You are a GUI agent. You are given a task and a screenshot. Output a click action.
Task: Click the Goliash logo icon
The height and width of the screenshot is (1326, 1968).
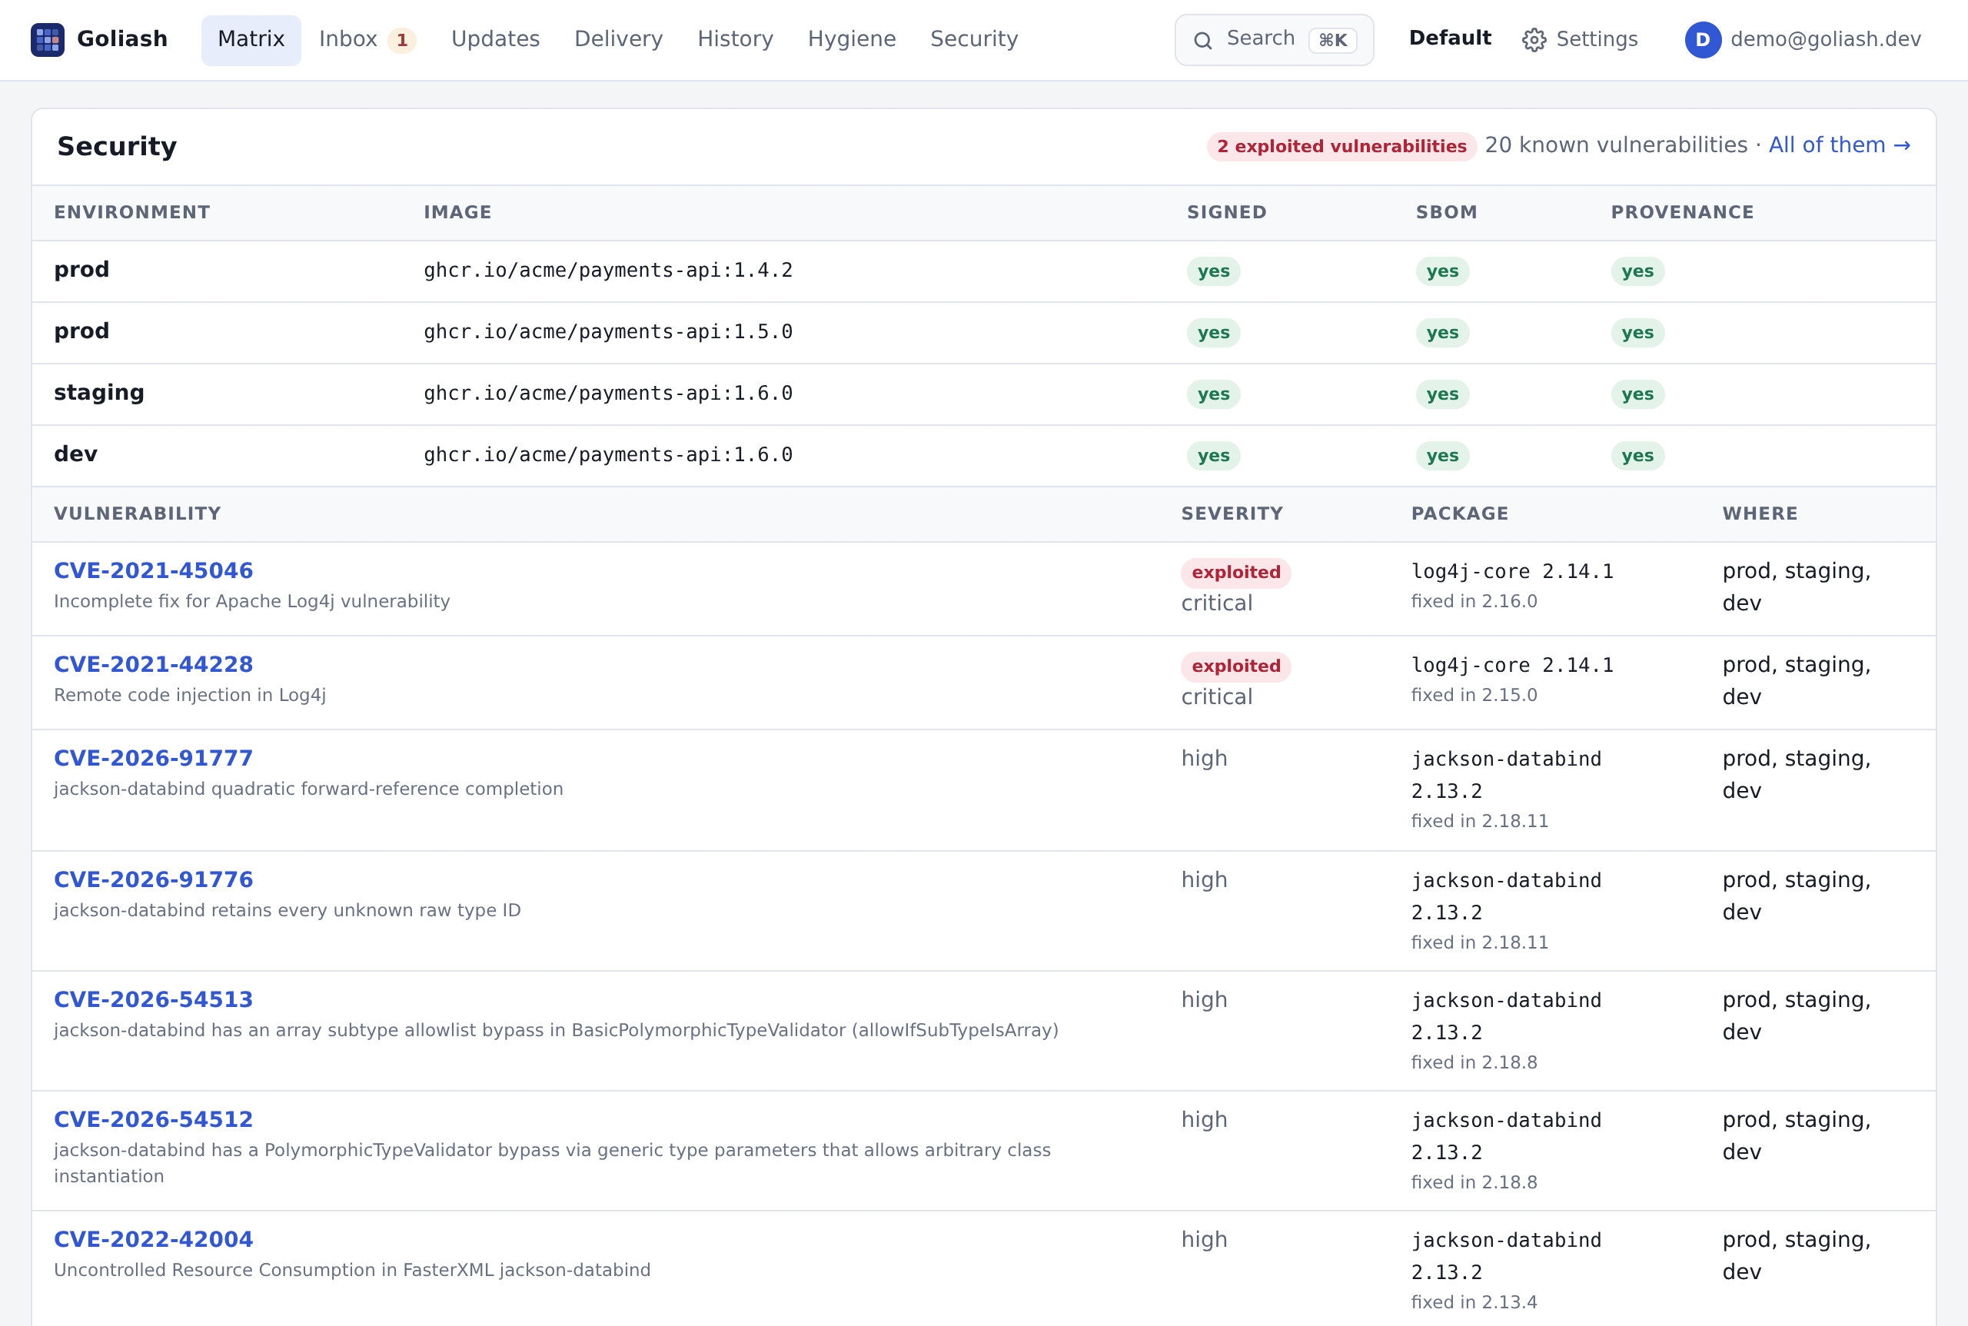pos(48,40)
